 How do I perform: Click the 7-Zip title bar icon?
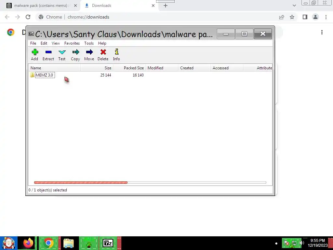click(x=31, y=34)
